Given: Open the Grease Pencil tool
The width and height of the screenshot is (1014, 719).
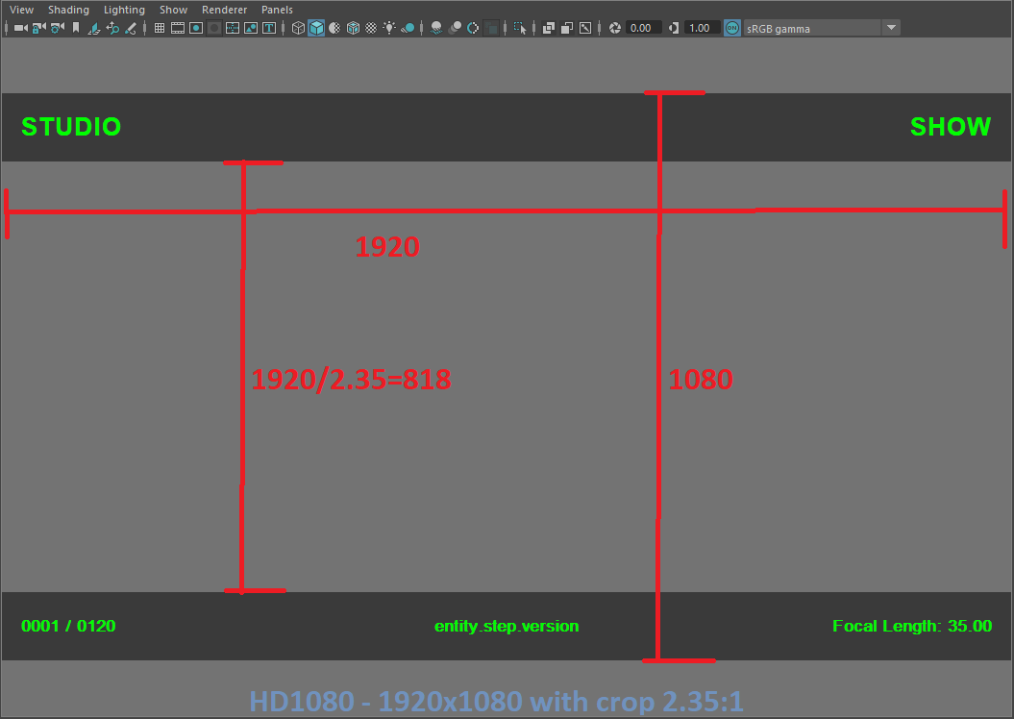Looking at the screenshot, I should click(x=131, y=28).
